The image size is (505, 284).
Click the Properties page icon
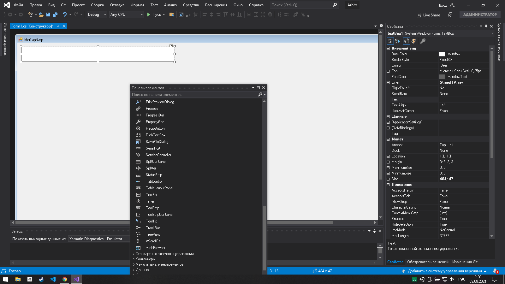point(406,41)
